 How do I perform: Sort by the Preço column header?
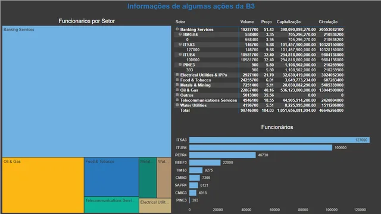click(x=266, y=22)
